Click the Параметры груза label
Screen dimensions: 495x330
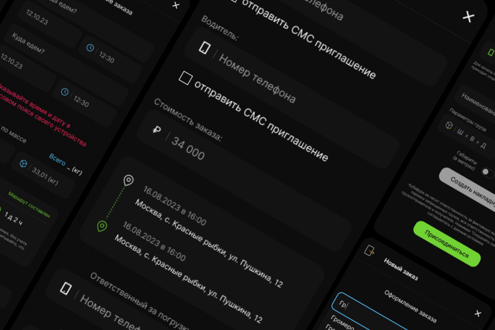pos(467,120)
